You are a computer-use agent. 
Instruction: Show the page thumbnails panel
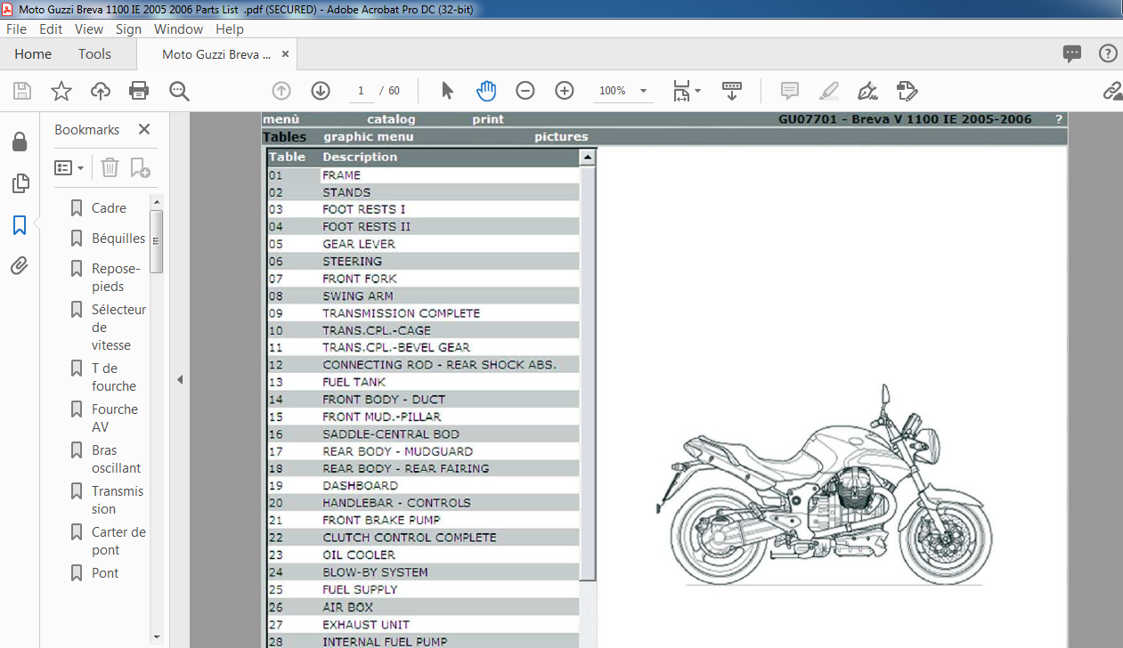click(20, 184)
